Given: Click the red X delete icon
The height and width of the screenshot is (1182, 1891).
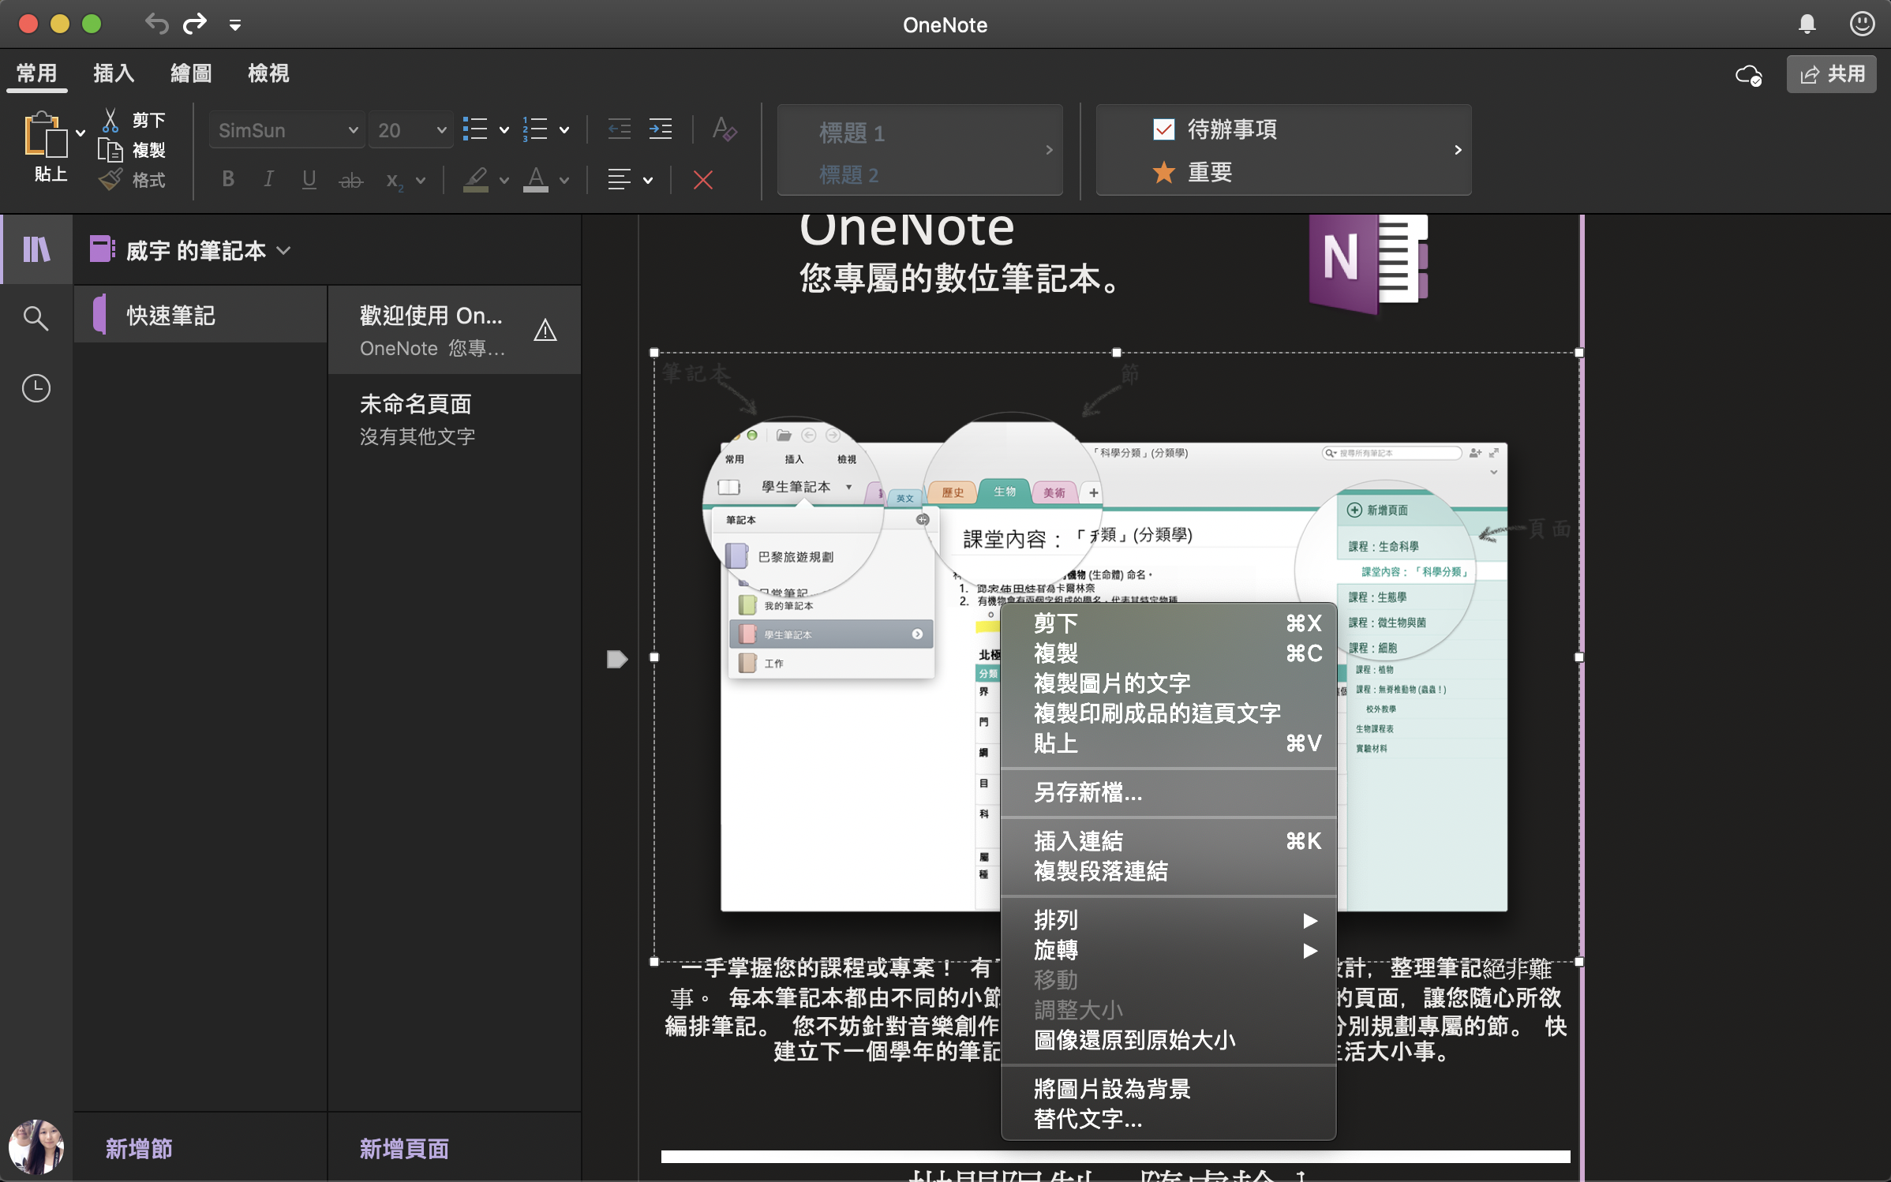Looking at the screenshot, I should [x=703, y=180].
